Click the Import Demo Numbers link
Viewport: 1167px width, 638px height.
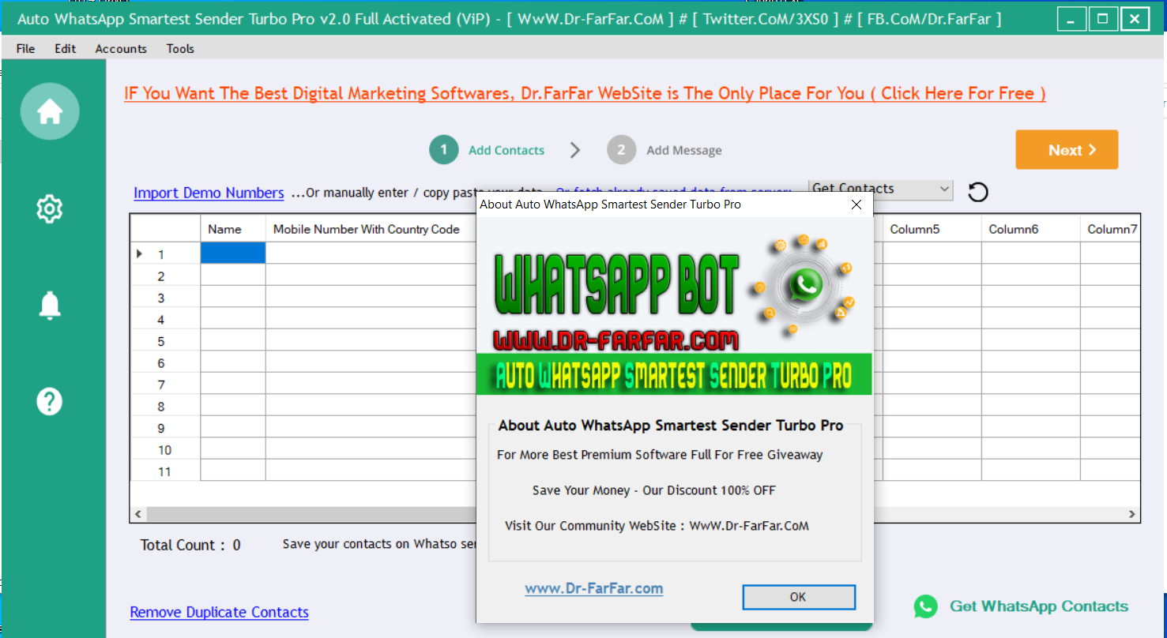coord(209,193)
